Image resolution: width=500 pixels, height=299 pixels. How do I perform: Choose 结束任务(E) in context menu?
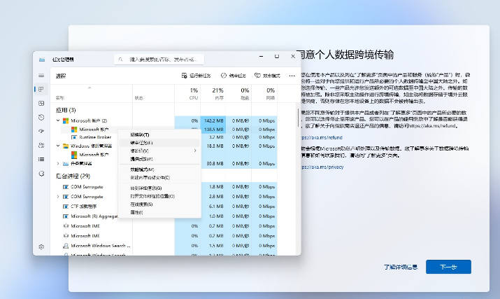pyautogui.click(x=159, y=143)
